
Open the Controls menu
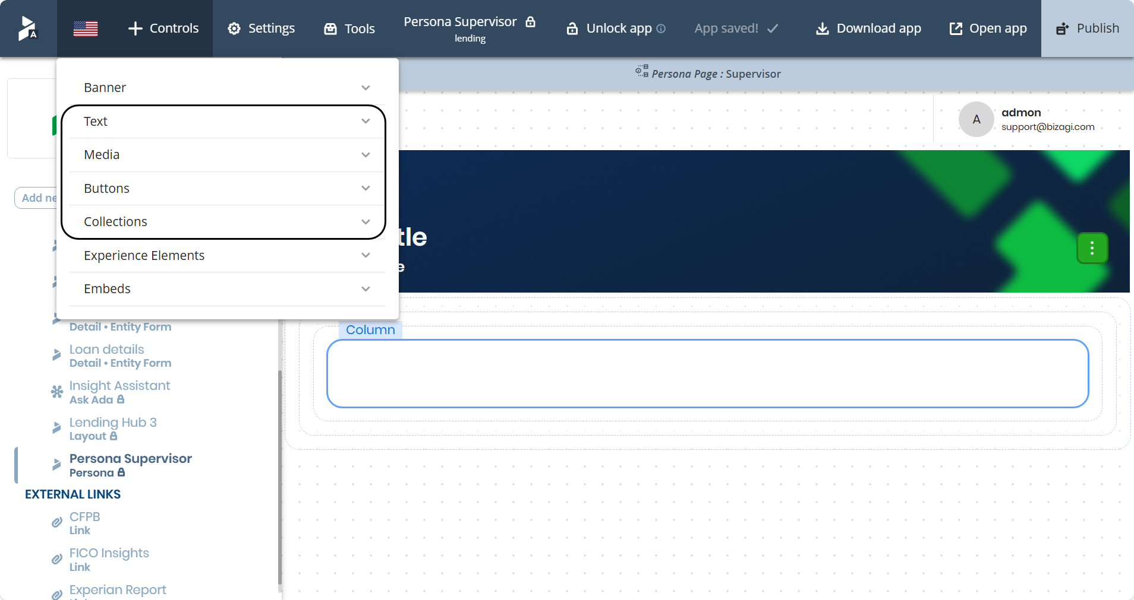[x=163, y=28]
